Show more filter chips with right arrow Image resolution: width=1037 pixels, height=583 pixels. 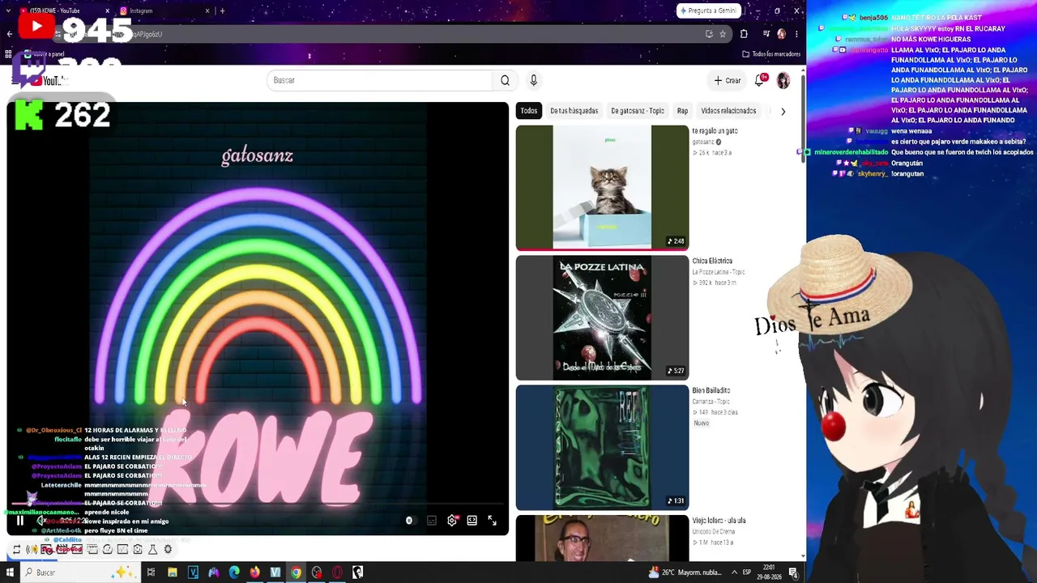783,111
